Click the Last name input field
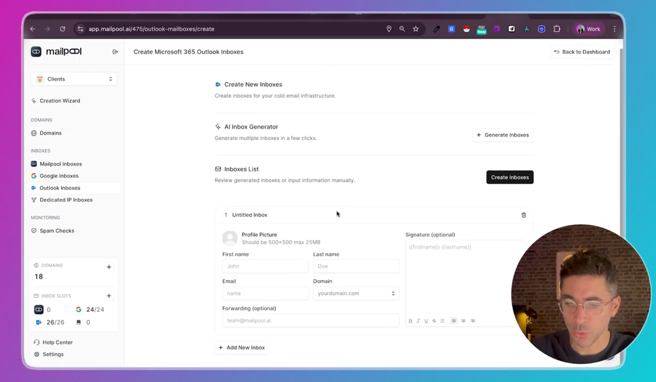This screenshot has height=382, width=656. pyautogui.click(x=356, y=266)
